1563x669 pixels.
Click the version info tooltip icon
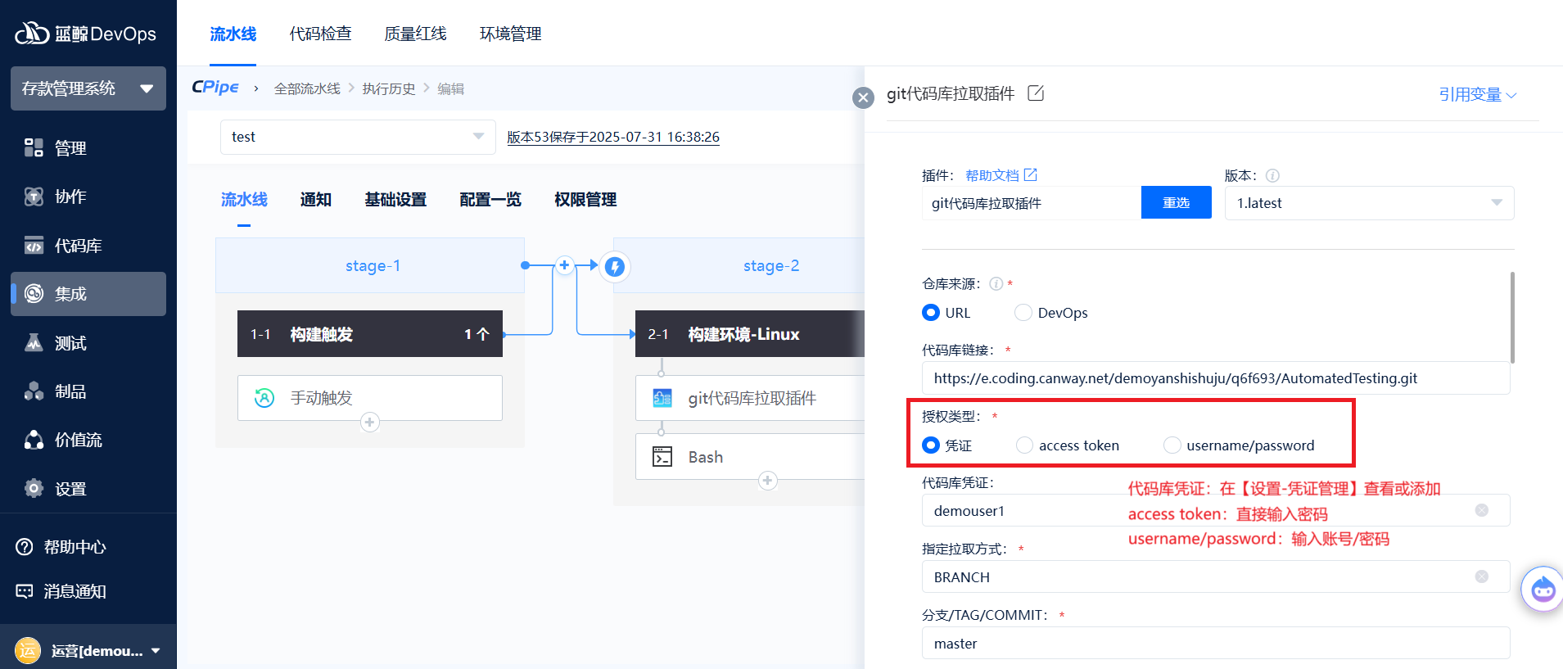coord(1272,175)
